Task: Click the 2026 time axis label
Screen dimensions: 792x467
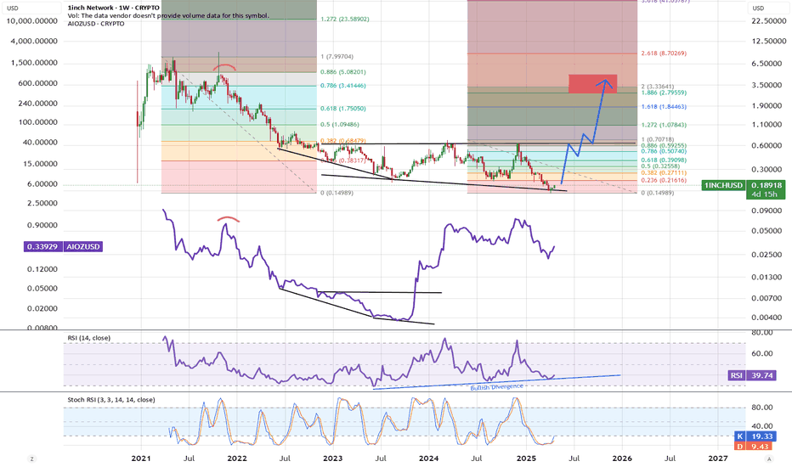Action: 622,459
